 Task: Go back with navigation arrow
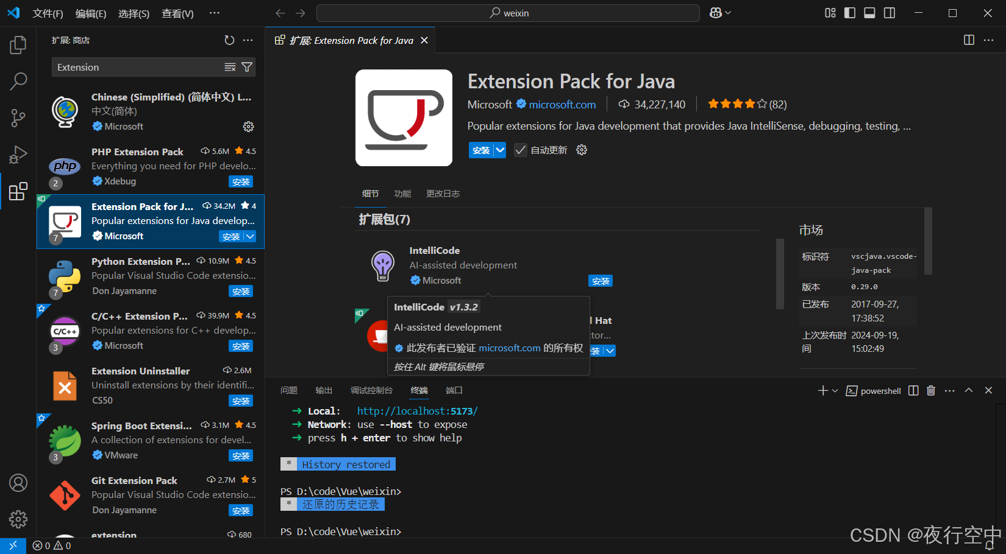[x=280, y=13]
